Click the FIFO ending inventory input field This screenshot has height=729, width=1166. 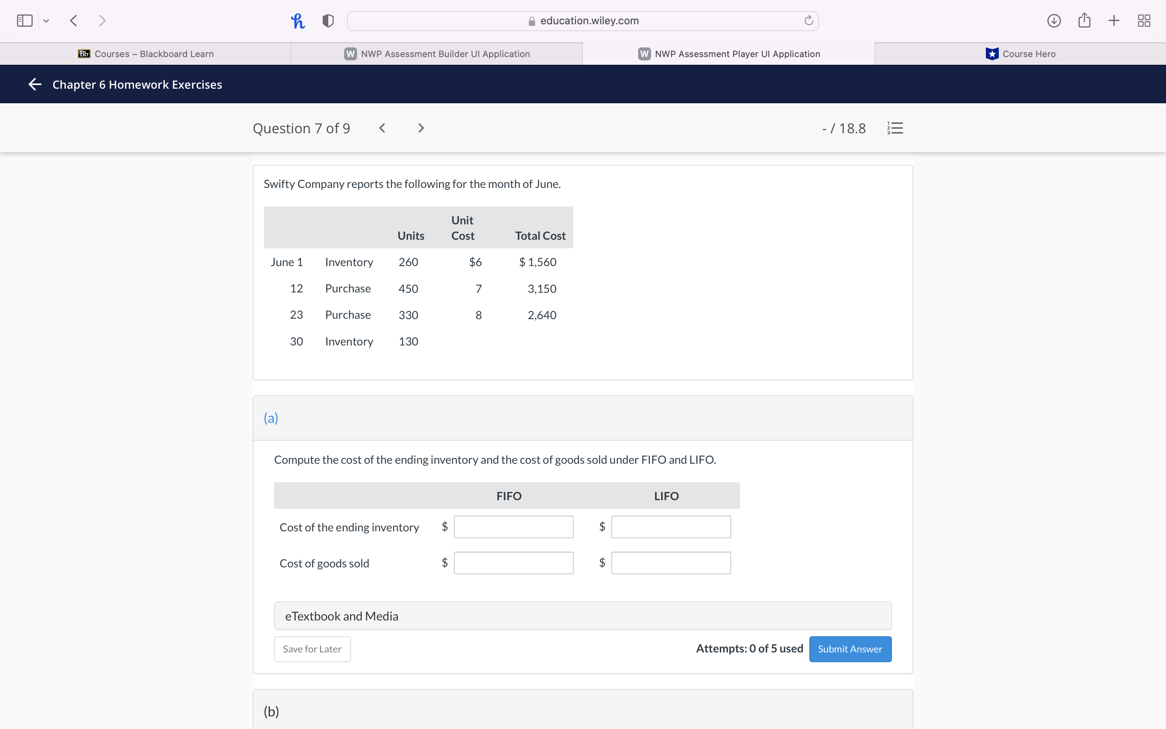pos(513,527)
